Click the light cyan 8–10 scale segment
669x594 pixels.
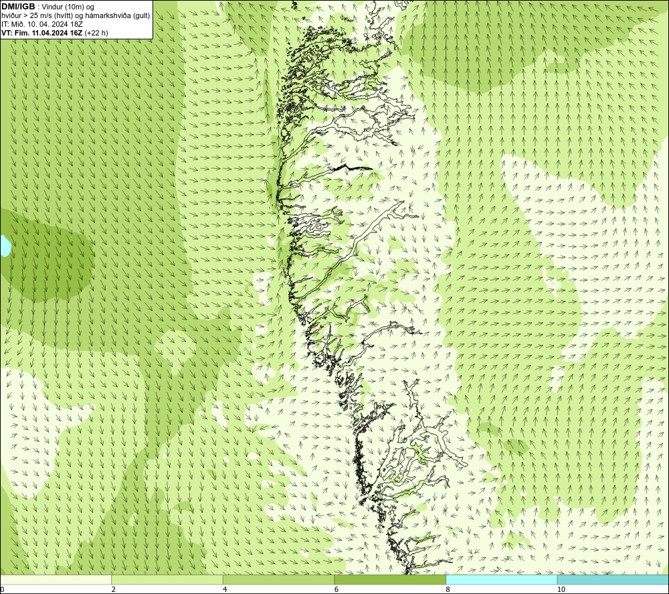coord(501,579)
